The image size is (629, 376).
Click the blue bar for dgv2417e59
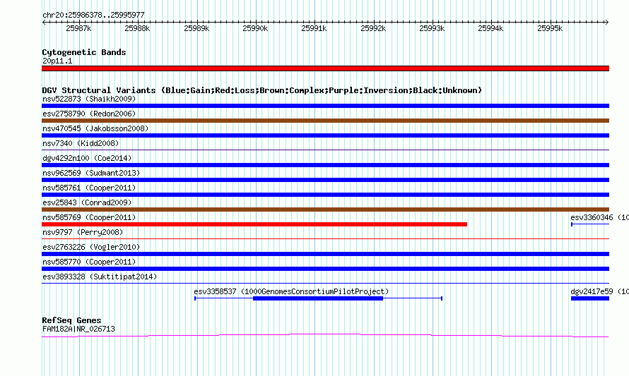(x=590, y=298)
